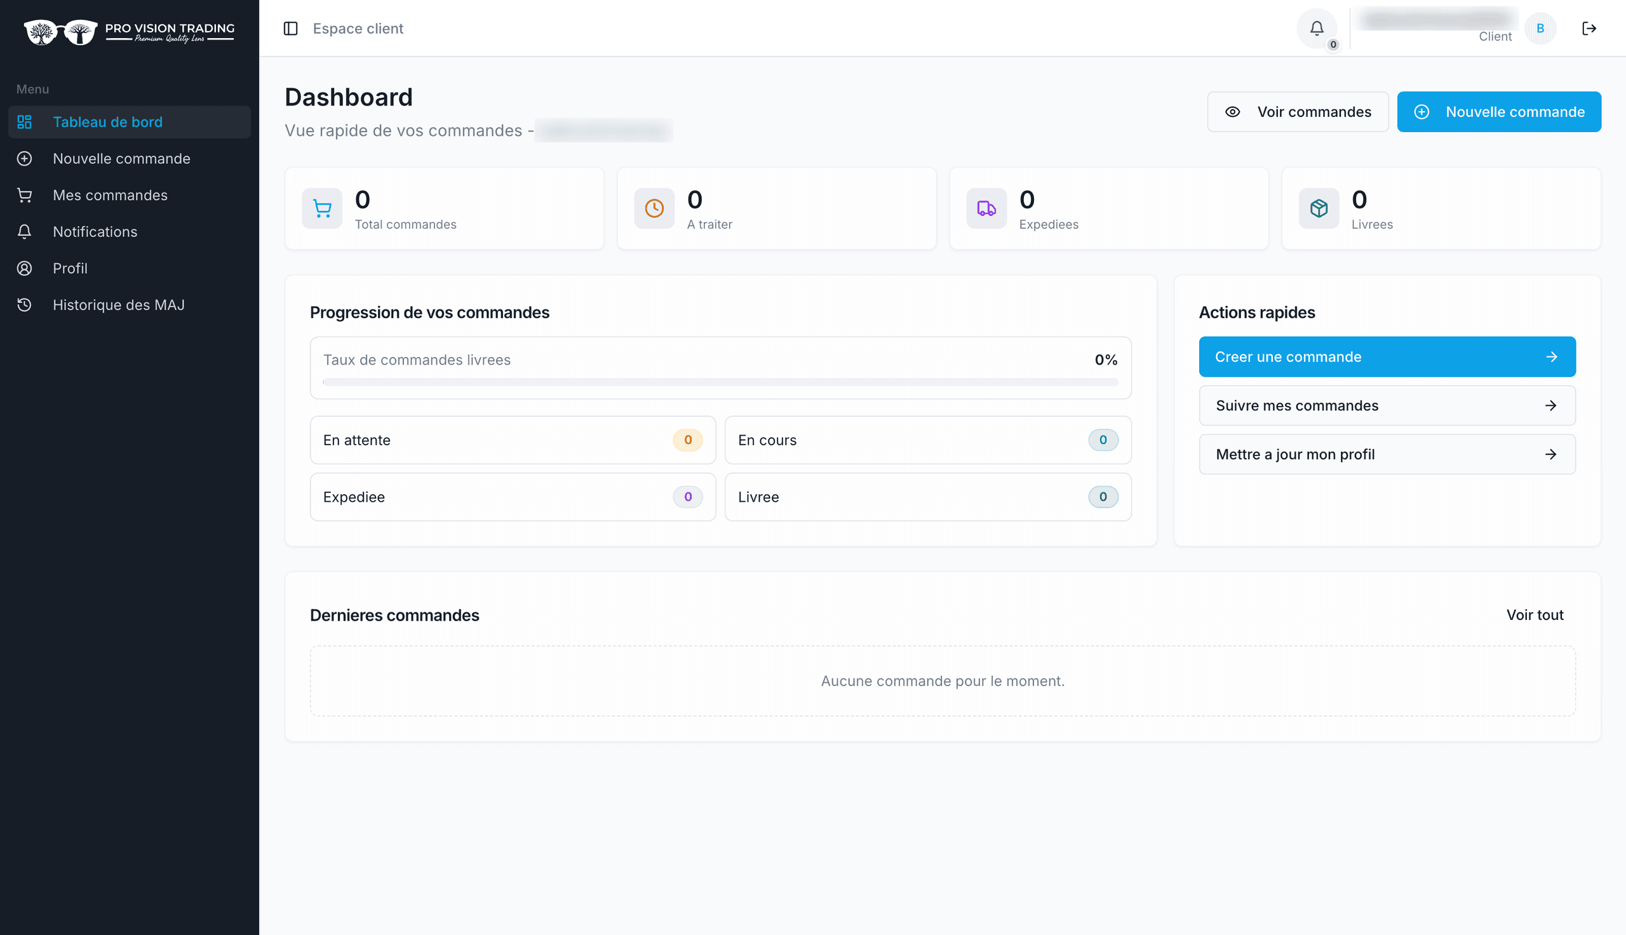Viewport: 1626px width, 935px height.
Task: Click the cart icon on Total commandes card
Action: click(322, 208)
